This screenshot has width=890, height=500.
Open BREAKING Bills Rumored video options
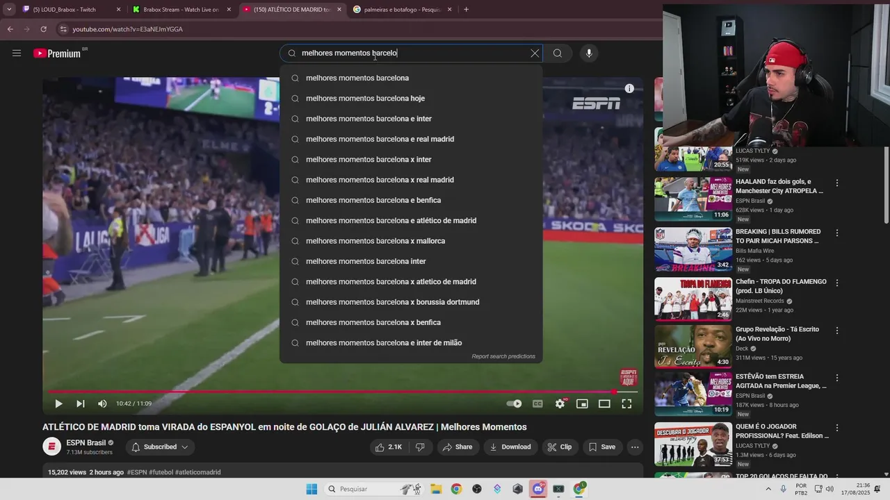(x=837, y=233)
